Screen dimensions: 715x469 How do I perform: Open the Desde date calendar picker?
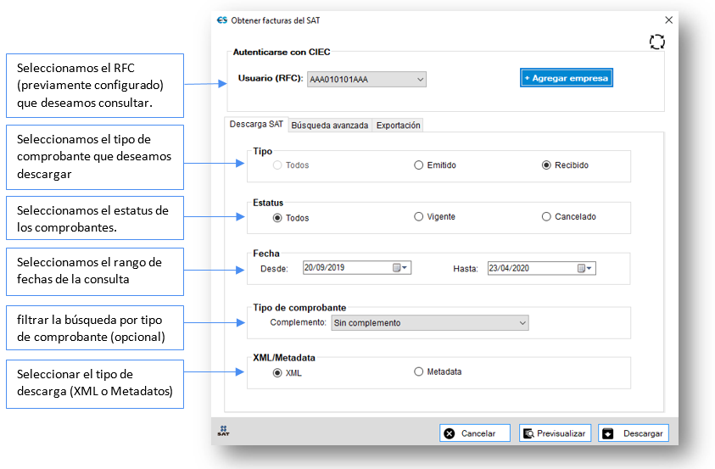pos(399,268)
